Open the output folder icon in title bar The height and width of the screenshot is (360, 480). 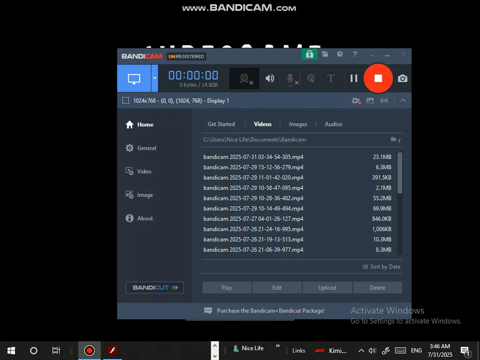325,54
